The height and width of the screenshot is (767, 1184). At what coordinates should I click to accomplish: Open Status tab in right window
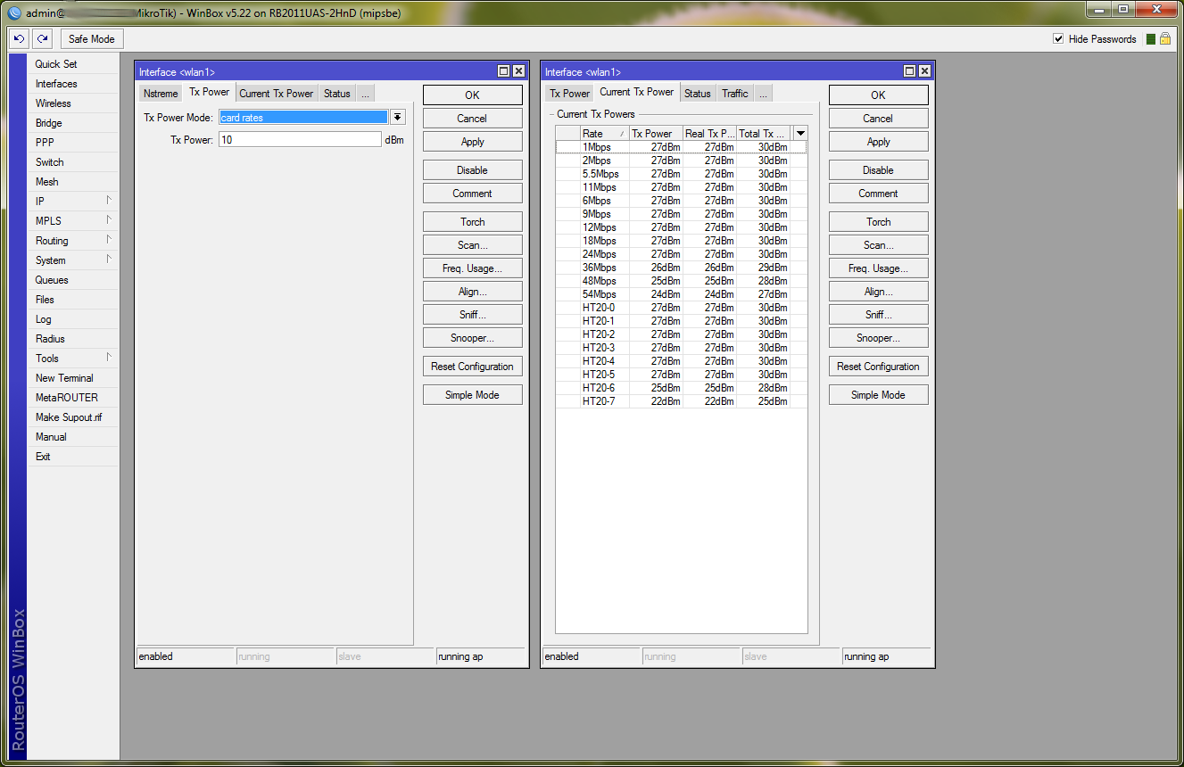pyautogui.click(x=698, y=94)
